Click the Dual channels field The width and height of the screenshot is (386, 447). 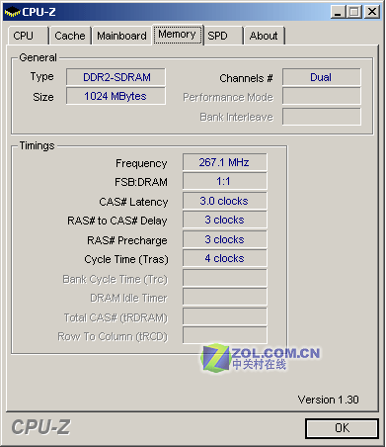(x=322, y=77)
